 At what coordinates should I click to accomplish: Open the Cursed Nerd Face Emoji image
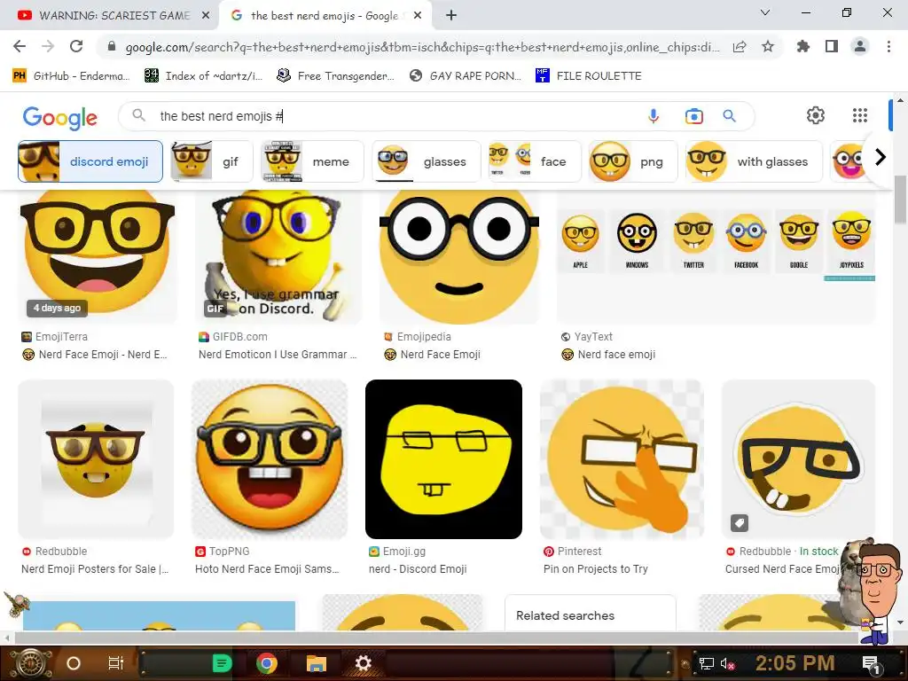[799, 459]
